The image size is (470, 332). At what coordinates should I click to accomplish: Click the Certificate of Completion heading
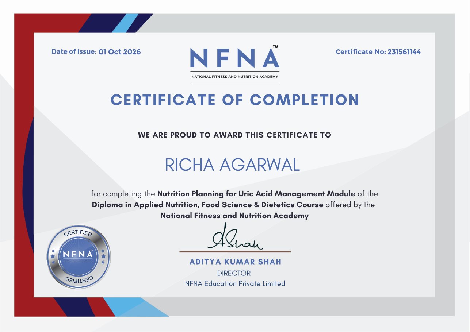click(235, 100)
